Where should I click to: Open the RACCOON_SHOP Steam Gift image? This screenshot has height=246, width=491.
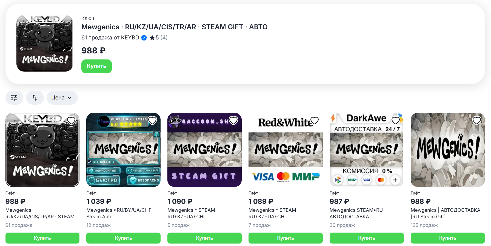click(x=204, y=150)
